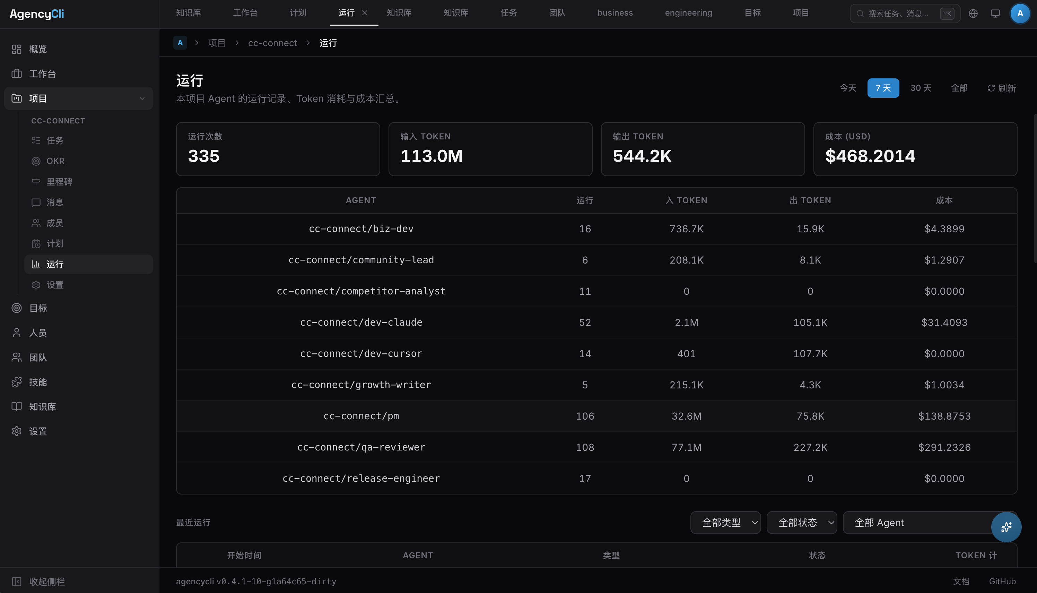
Task: Select the 今天 time range
Action: point(848,88)
